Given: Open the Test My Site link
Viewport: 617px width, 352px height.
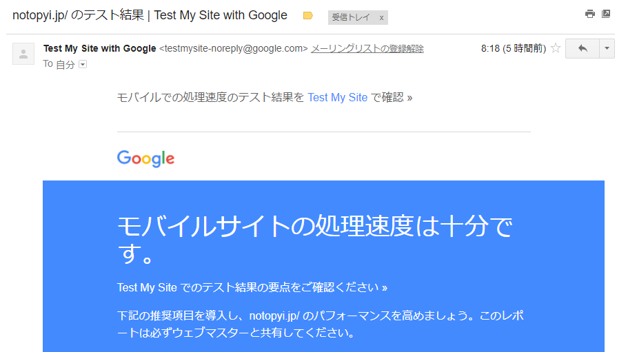Looking at the screenshot, I should click(337, 98).
